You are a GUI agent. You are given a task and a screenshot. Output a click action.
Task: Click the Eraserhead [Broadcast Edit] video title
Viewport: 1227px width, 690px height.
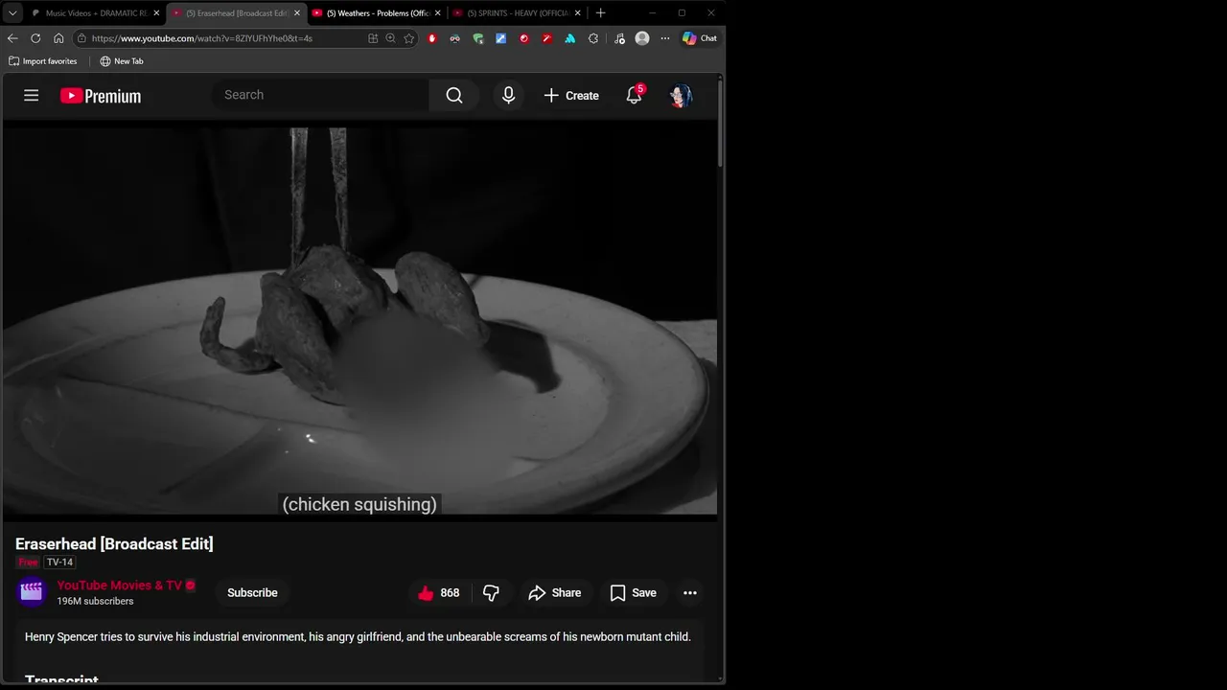[114, 544]
